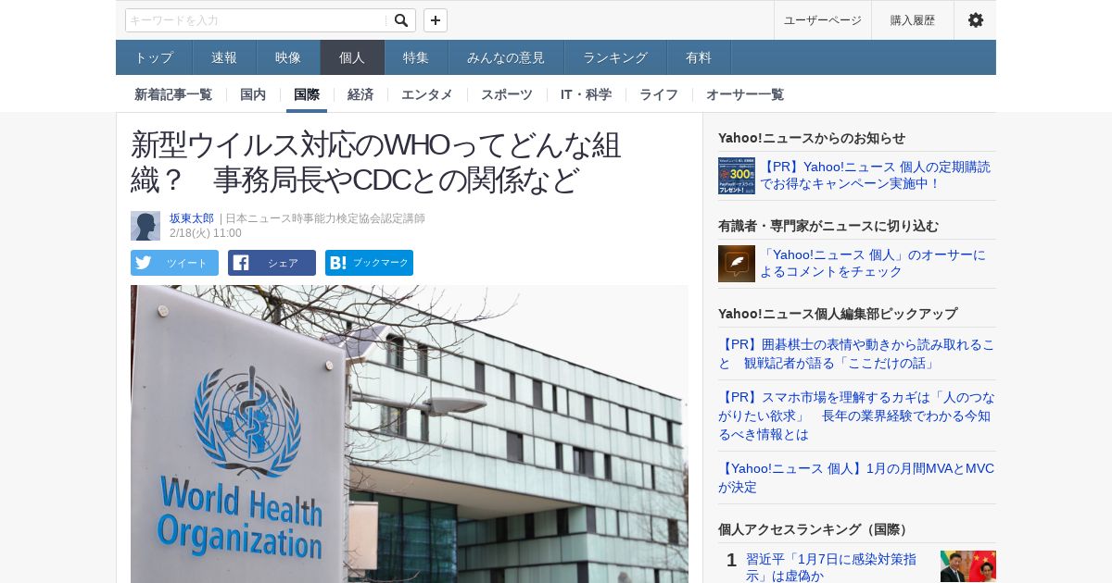
Task: Click the Twitter bird ツイート button
Action: 174,263
